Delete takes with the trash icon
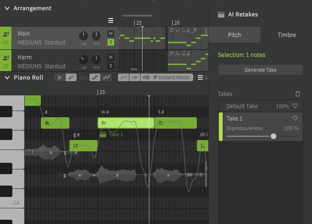Image resolution: width=312 pixels, height=224 pixels. click(298, 94)
